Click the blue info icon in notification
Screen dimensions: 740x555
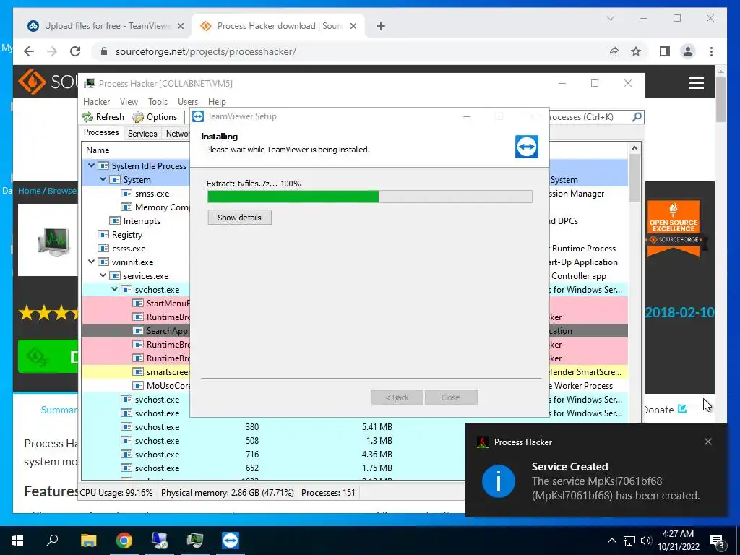pos(499,481)
